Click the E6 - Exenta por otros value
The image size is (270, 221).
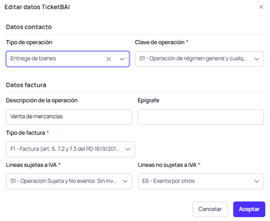pos(169,181)
